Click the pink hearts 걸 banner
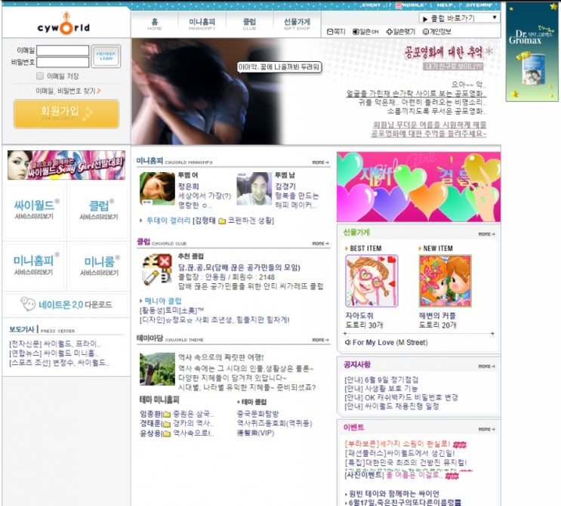 [x=418, y=187]
